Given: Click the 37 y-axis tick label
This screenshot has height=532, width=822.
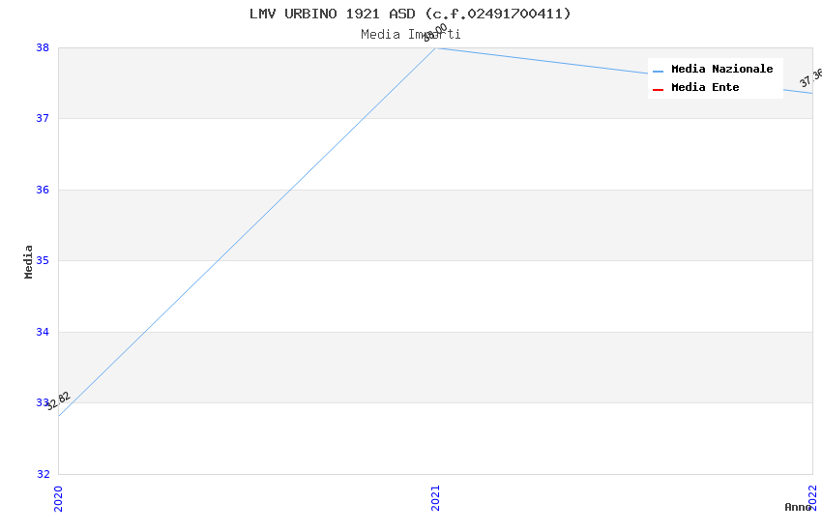Looking at the screenshot, I should click(43, 118).
